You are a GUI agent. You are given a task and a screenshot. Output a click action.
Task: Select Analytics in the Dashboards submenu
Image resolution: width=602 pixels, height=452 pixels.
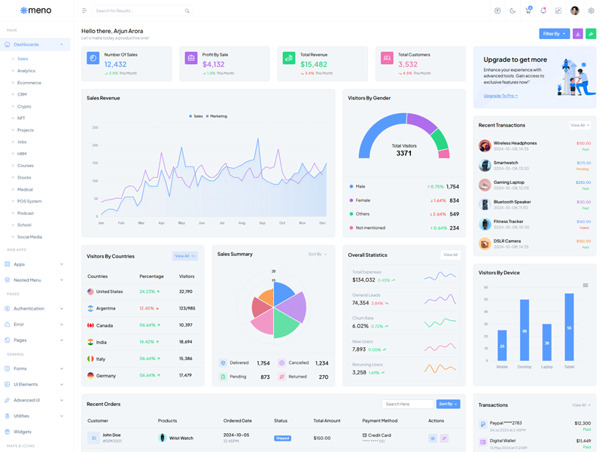pos(26,71)
